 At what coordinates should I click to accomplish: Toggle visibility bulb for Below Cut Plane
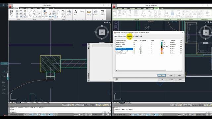tap(134, 42)
